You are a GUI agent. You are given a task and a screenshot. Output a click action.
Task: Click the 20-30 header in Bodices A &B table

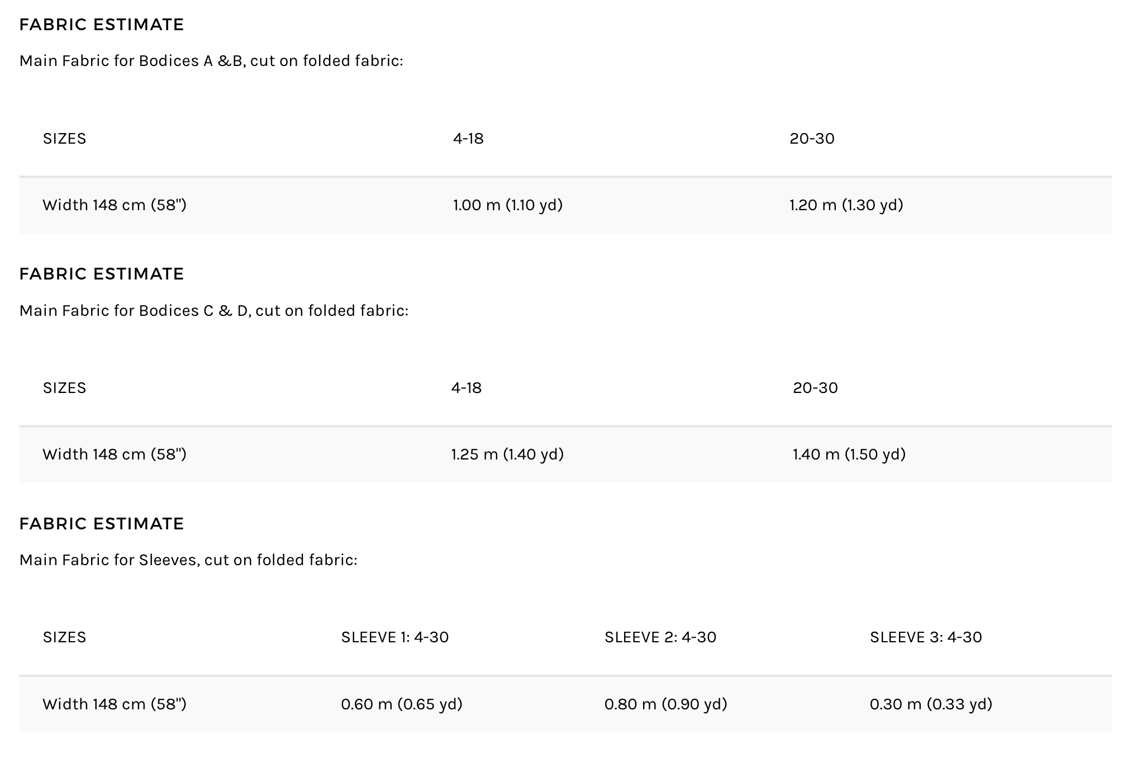point(812,139)
